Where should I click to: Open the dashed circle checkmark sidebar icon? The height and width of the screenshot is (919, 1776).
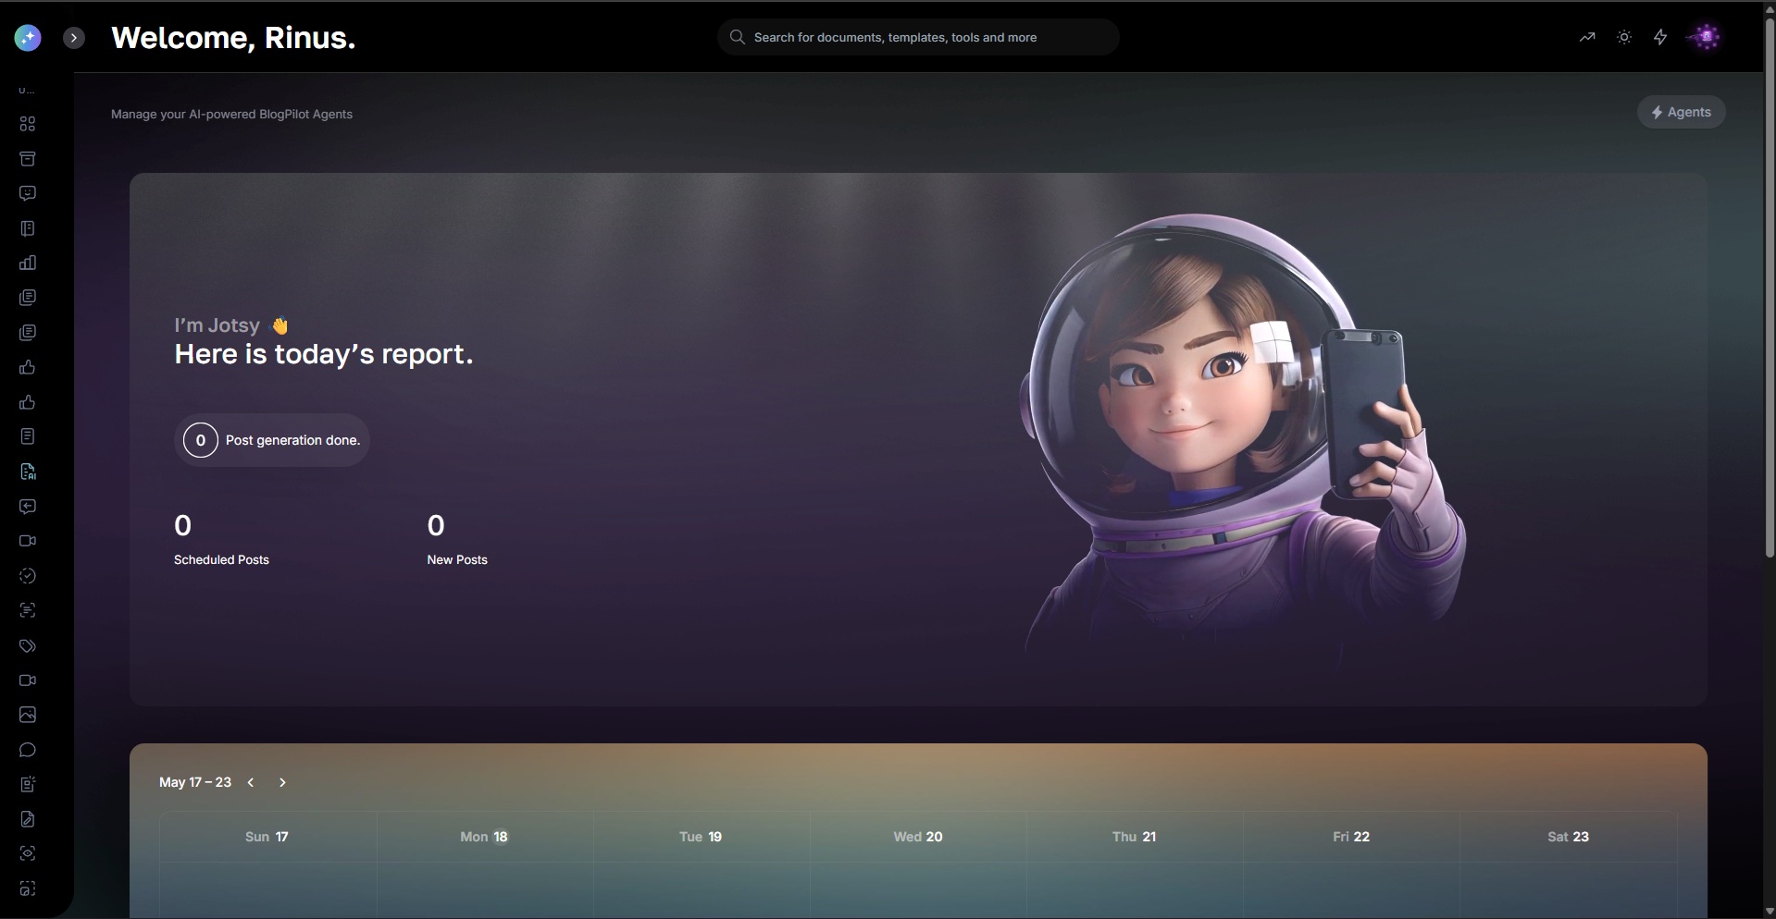click(28, 576)
